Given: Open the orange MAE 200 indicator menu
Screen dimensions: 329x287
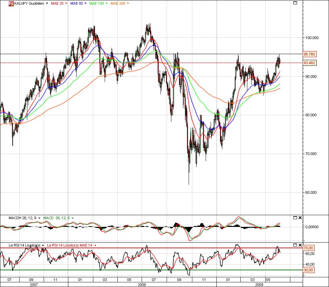Looking at the screenshot, I should [128, 3].
